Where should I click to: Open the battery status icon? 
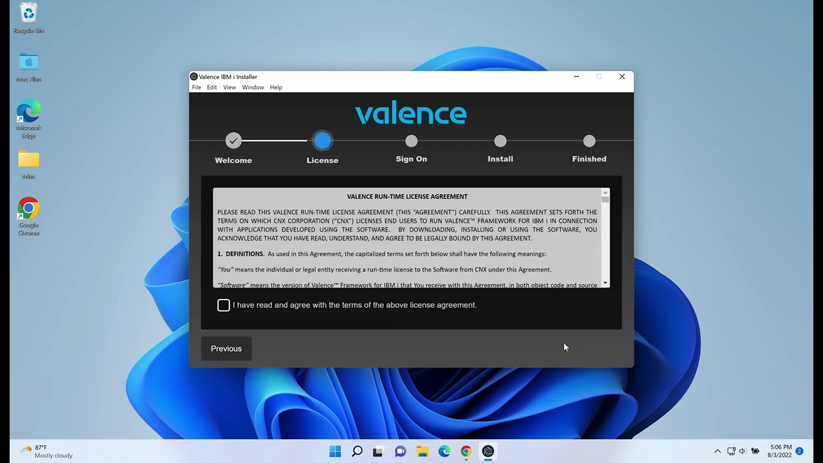pyautogui.click(x=755, y=451)
